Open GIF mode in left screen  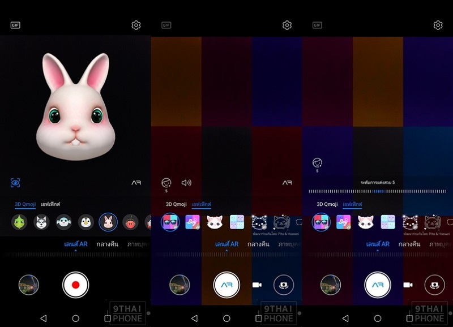tap(15, 25)
